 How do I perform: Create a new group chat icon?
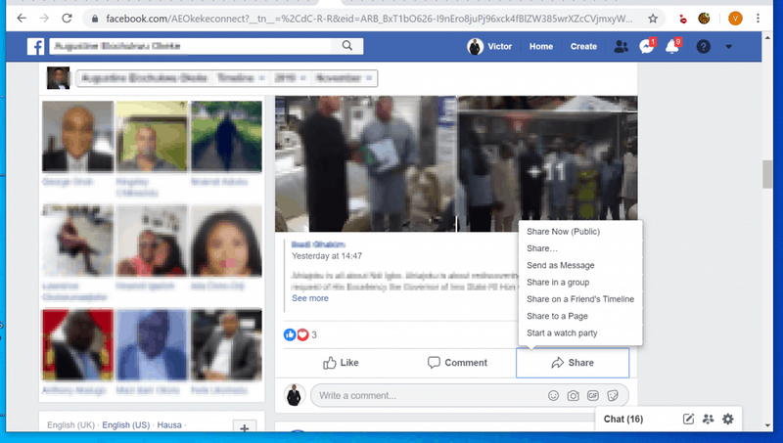[x=708, y=420]
